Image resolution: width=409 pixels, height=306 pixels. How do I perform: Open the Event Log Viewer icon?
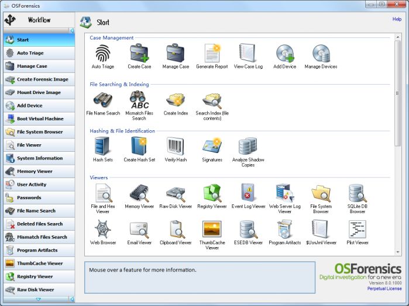click(248, 193)
